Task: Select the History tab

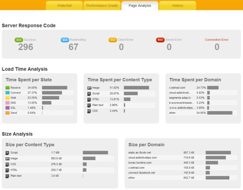Action: 177,6
